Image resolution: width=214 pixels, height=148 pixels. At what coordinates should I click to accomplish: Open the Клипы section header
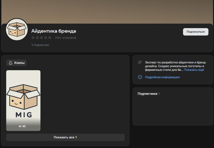click(x=16, y=63)
